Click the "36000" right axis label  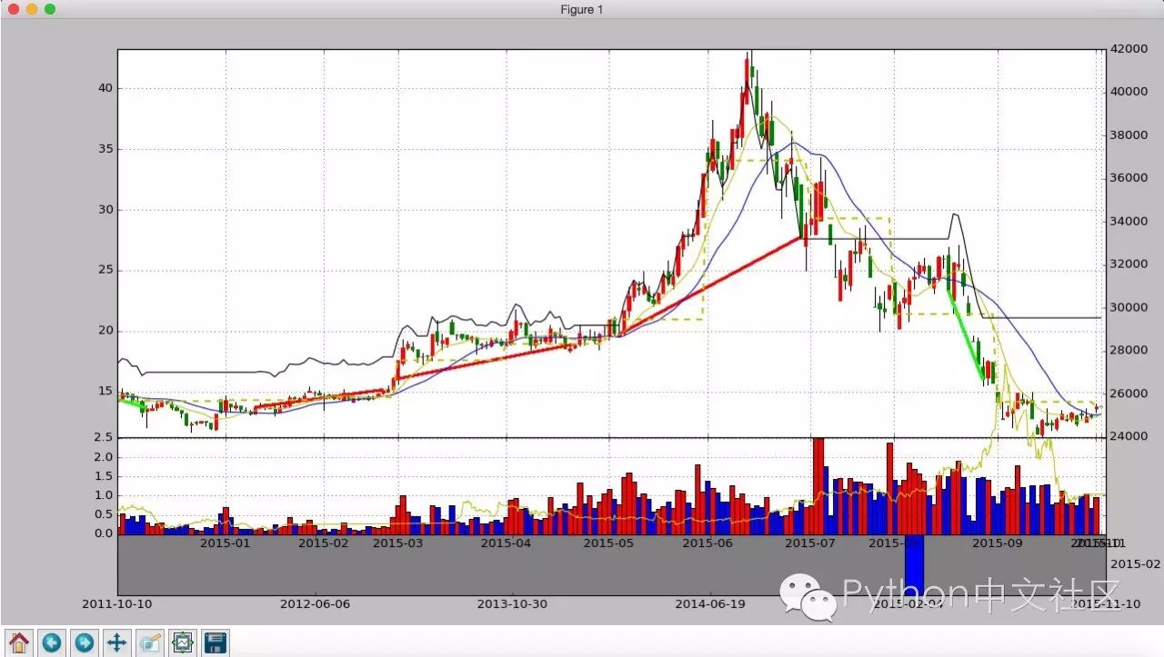pos(1127,178)
